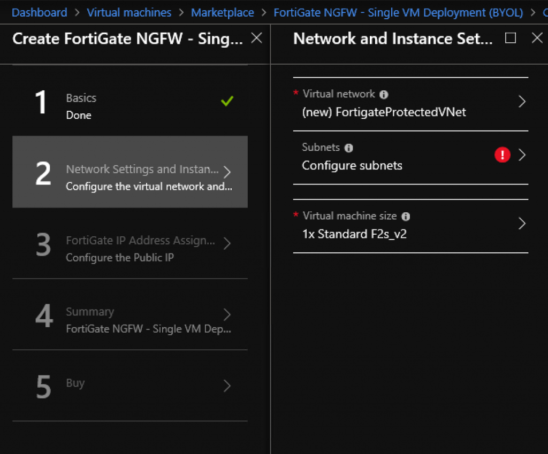The width and height of the screenshot is (548, 454).
Task: Open FortiGate NGFW Single VM Deployment breadcrumb
Action: point(398,13)
